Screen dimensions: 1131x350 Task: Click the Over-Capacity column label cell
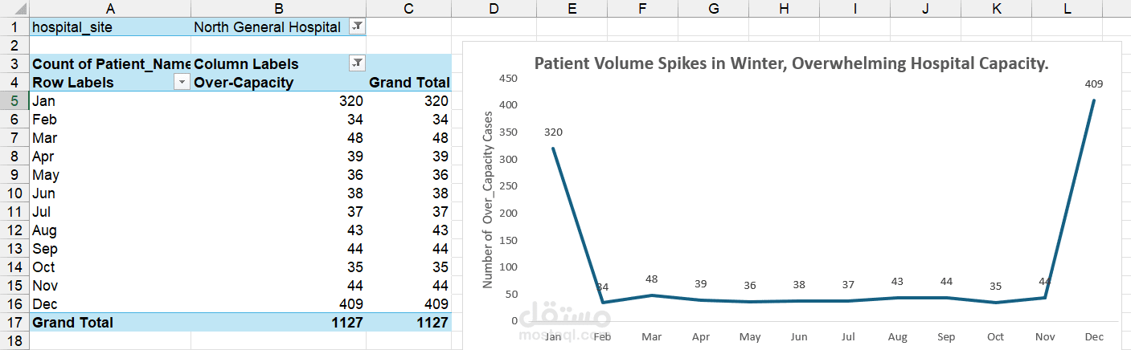coord(244,83)
